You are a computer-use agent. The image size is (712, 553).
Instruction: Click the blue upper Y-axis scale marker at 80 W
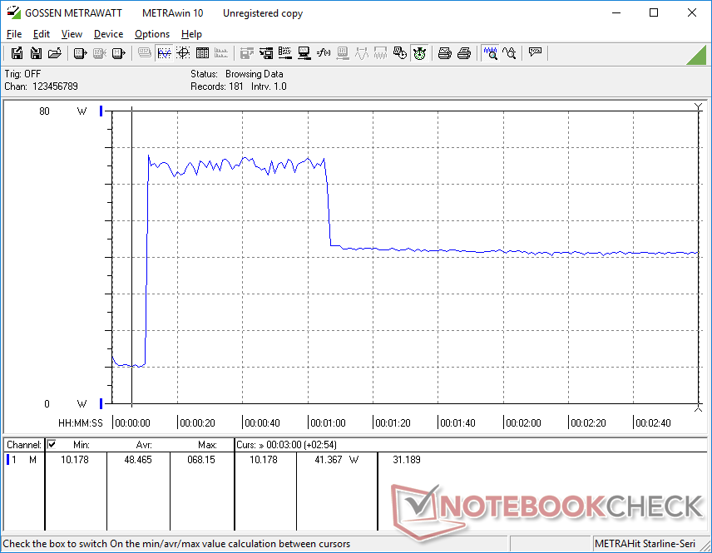tap(101, 111)
